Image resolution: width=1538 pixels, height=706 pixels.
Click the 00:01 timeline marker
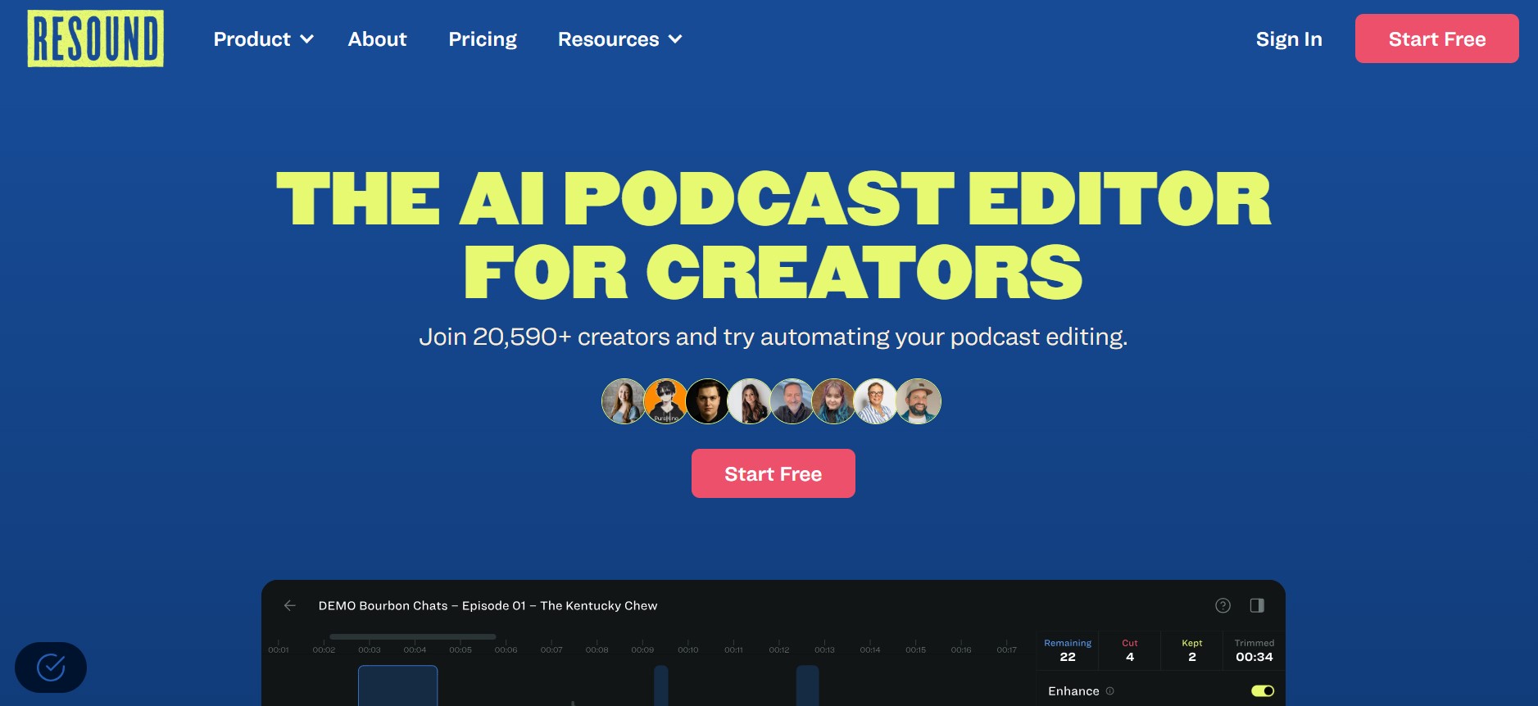click(279, 649)
